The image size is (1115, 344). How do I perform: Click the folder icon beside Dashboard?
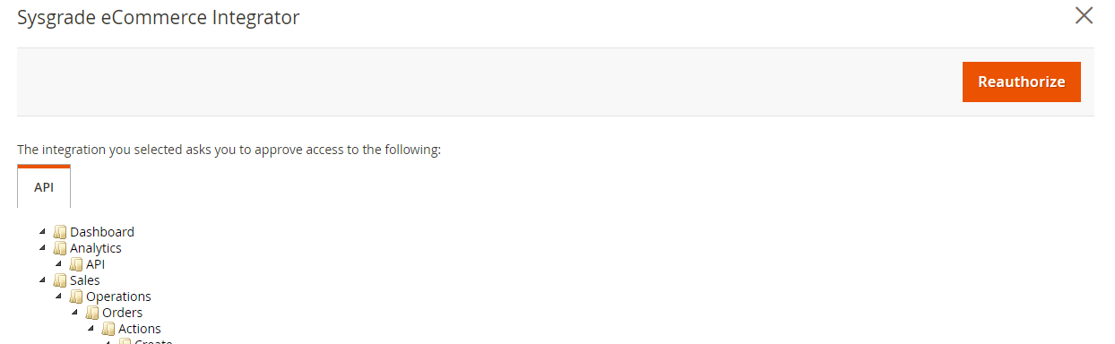(60, 232)
